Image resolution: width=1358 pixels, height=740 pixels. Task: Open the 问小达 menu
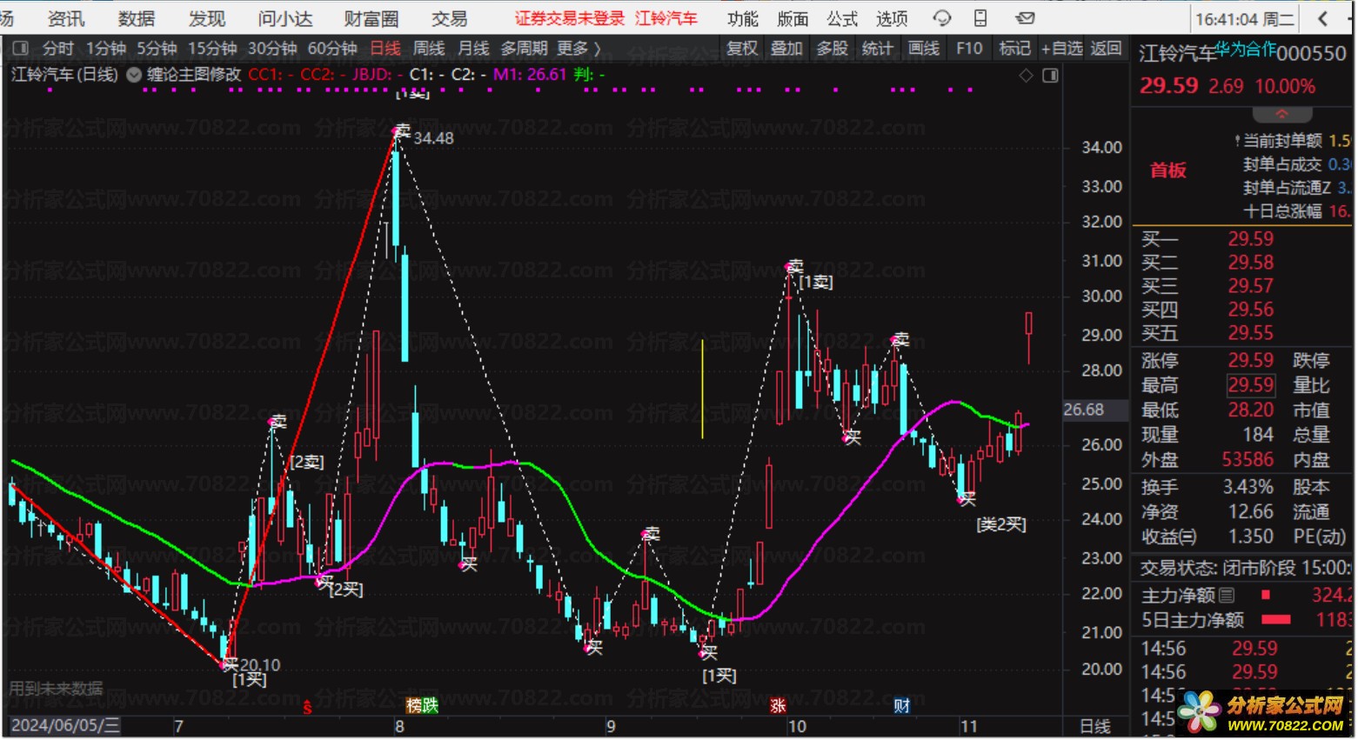point(285,18)
